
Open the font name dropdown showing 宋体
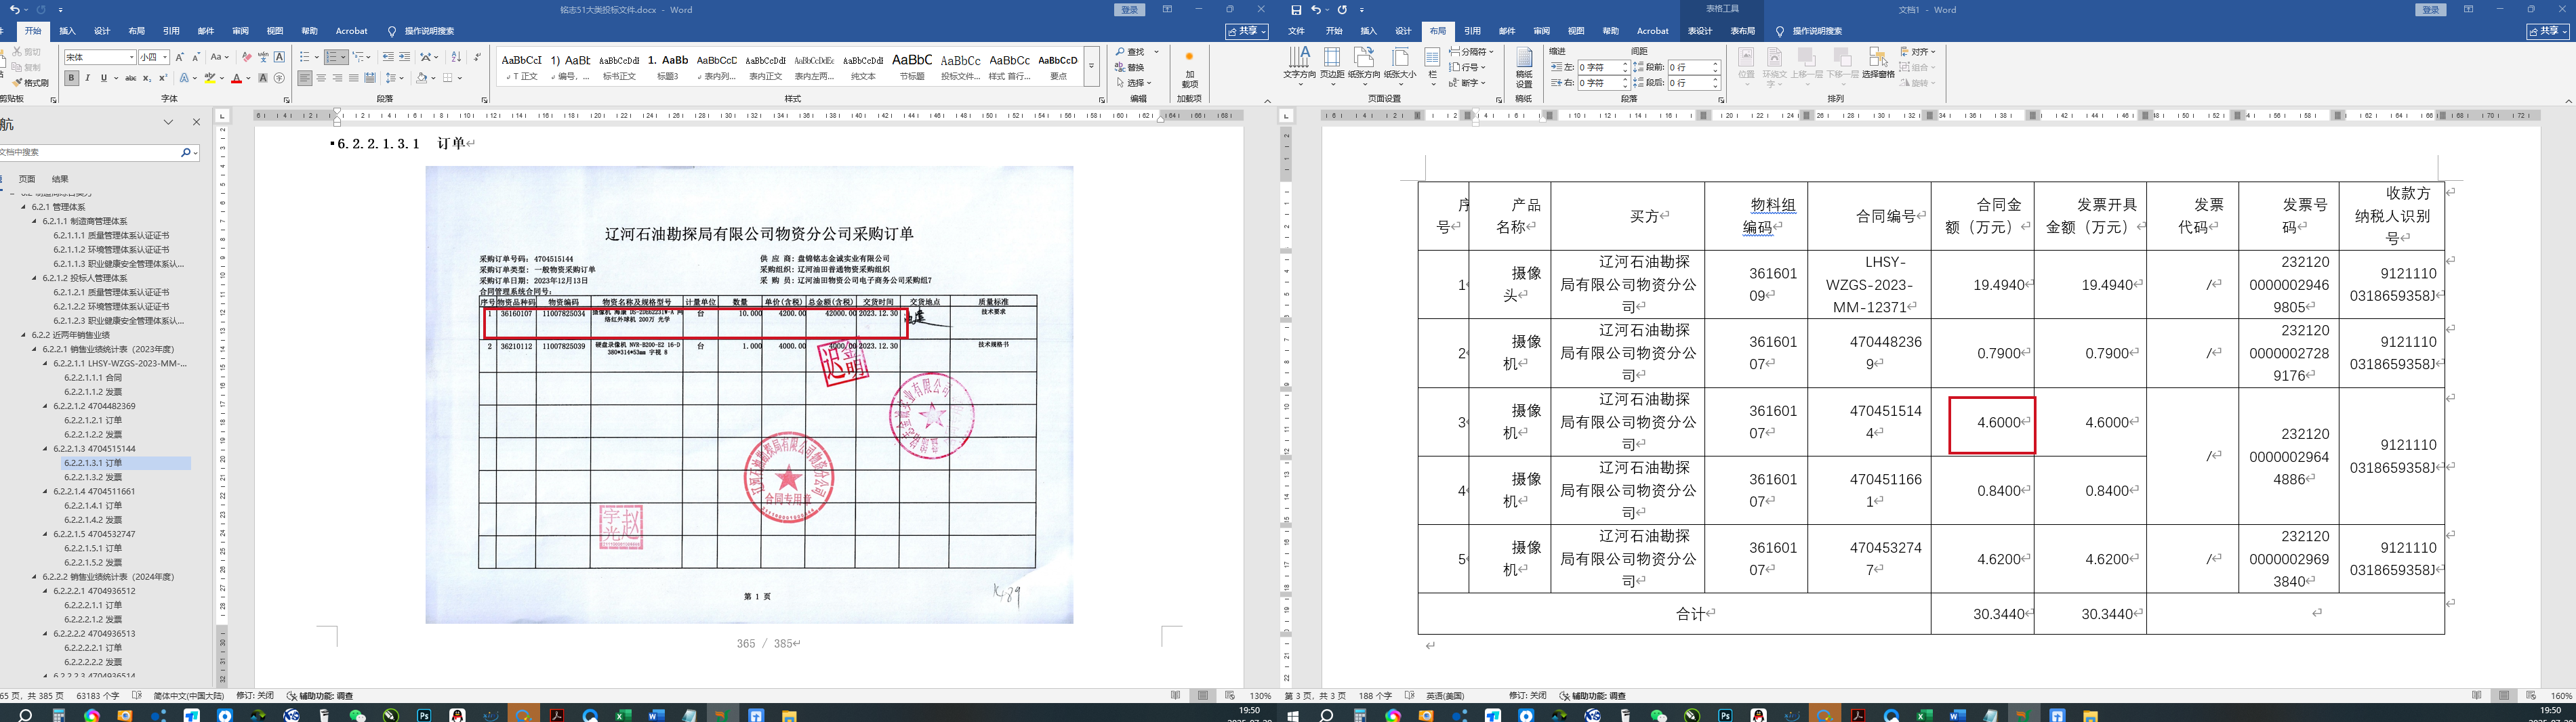131,57
